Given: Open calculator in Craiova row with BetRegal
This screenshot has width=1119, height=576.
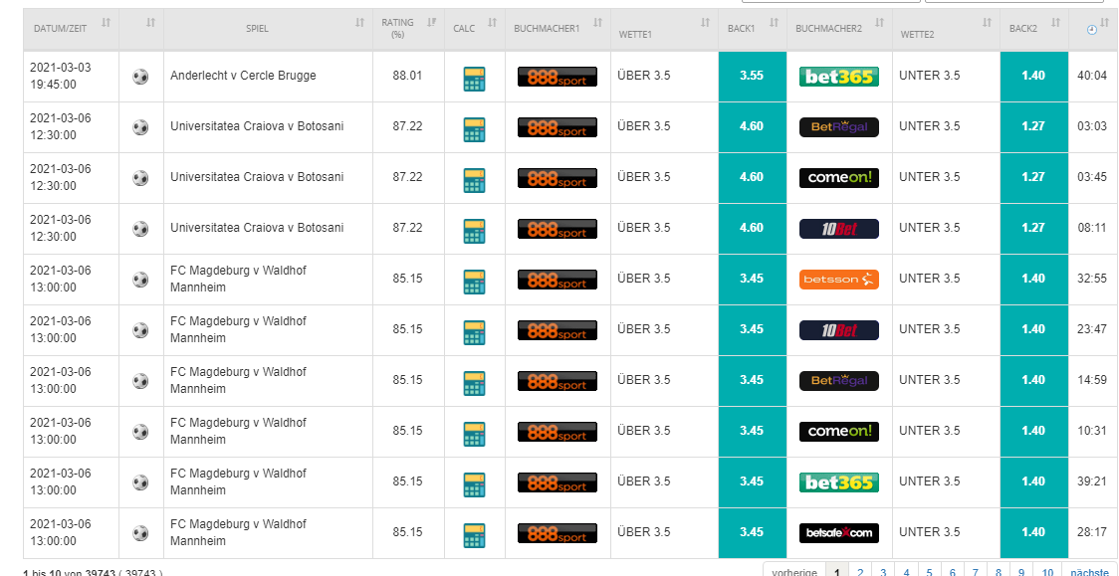Looking at the screenshot, I should point(474,129).
